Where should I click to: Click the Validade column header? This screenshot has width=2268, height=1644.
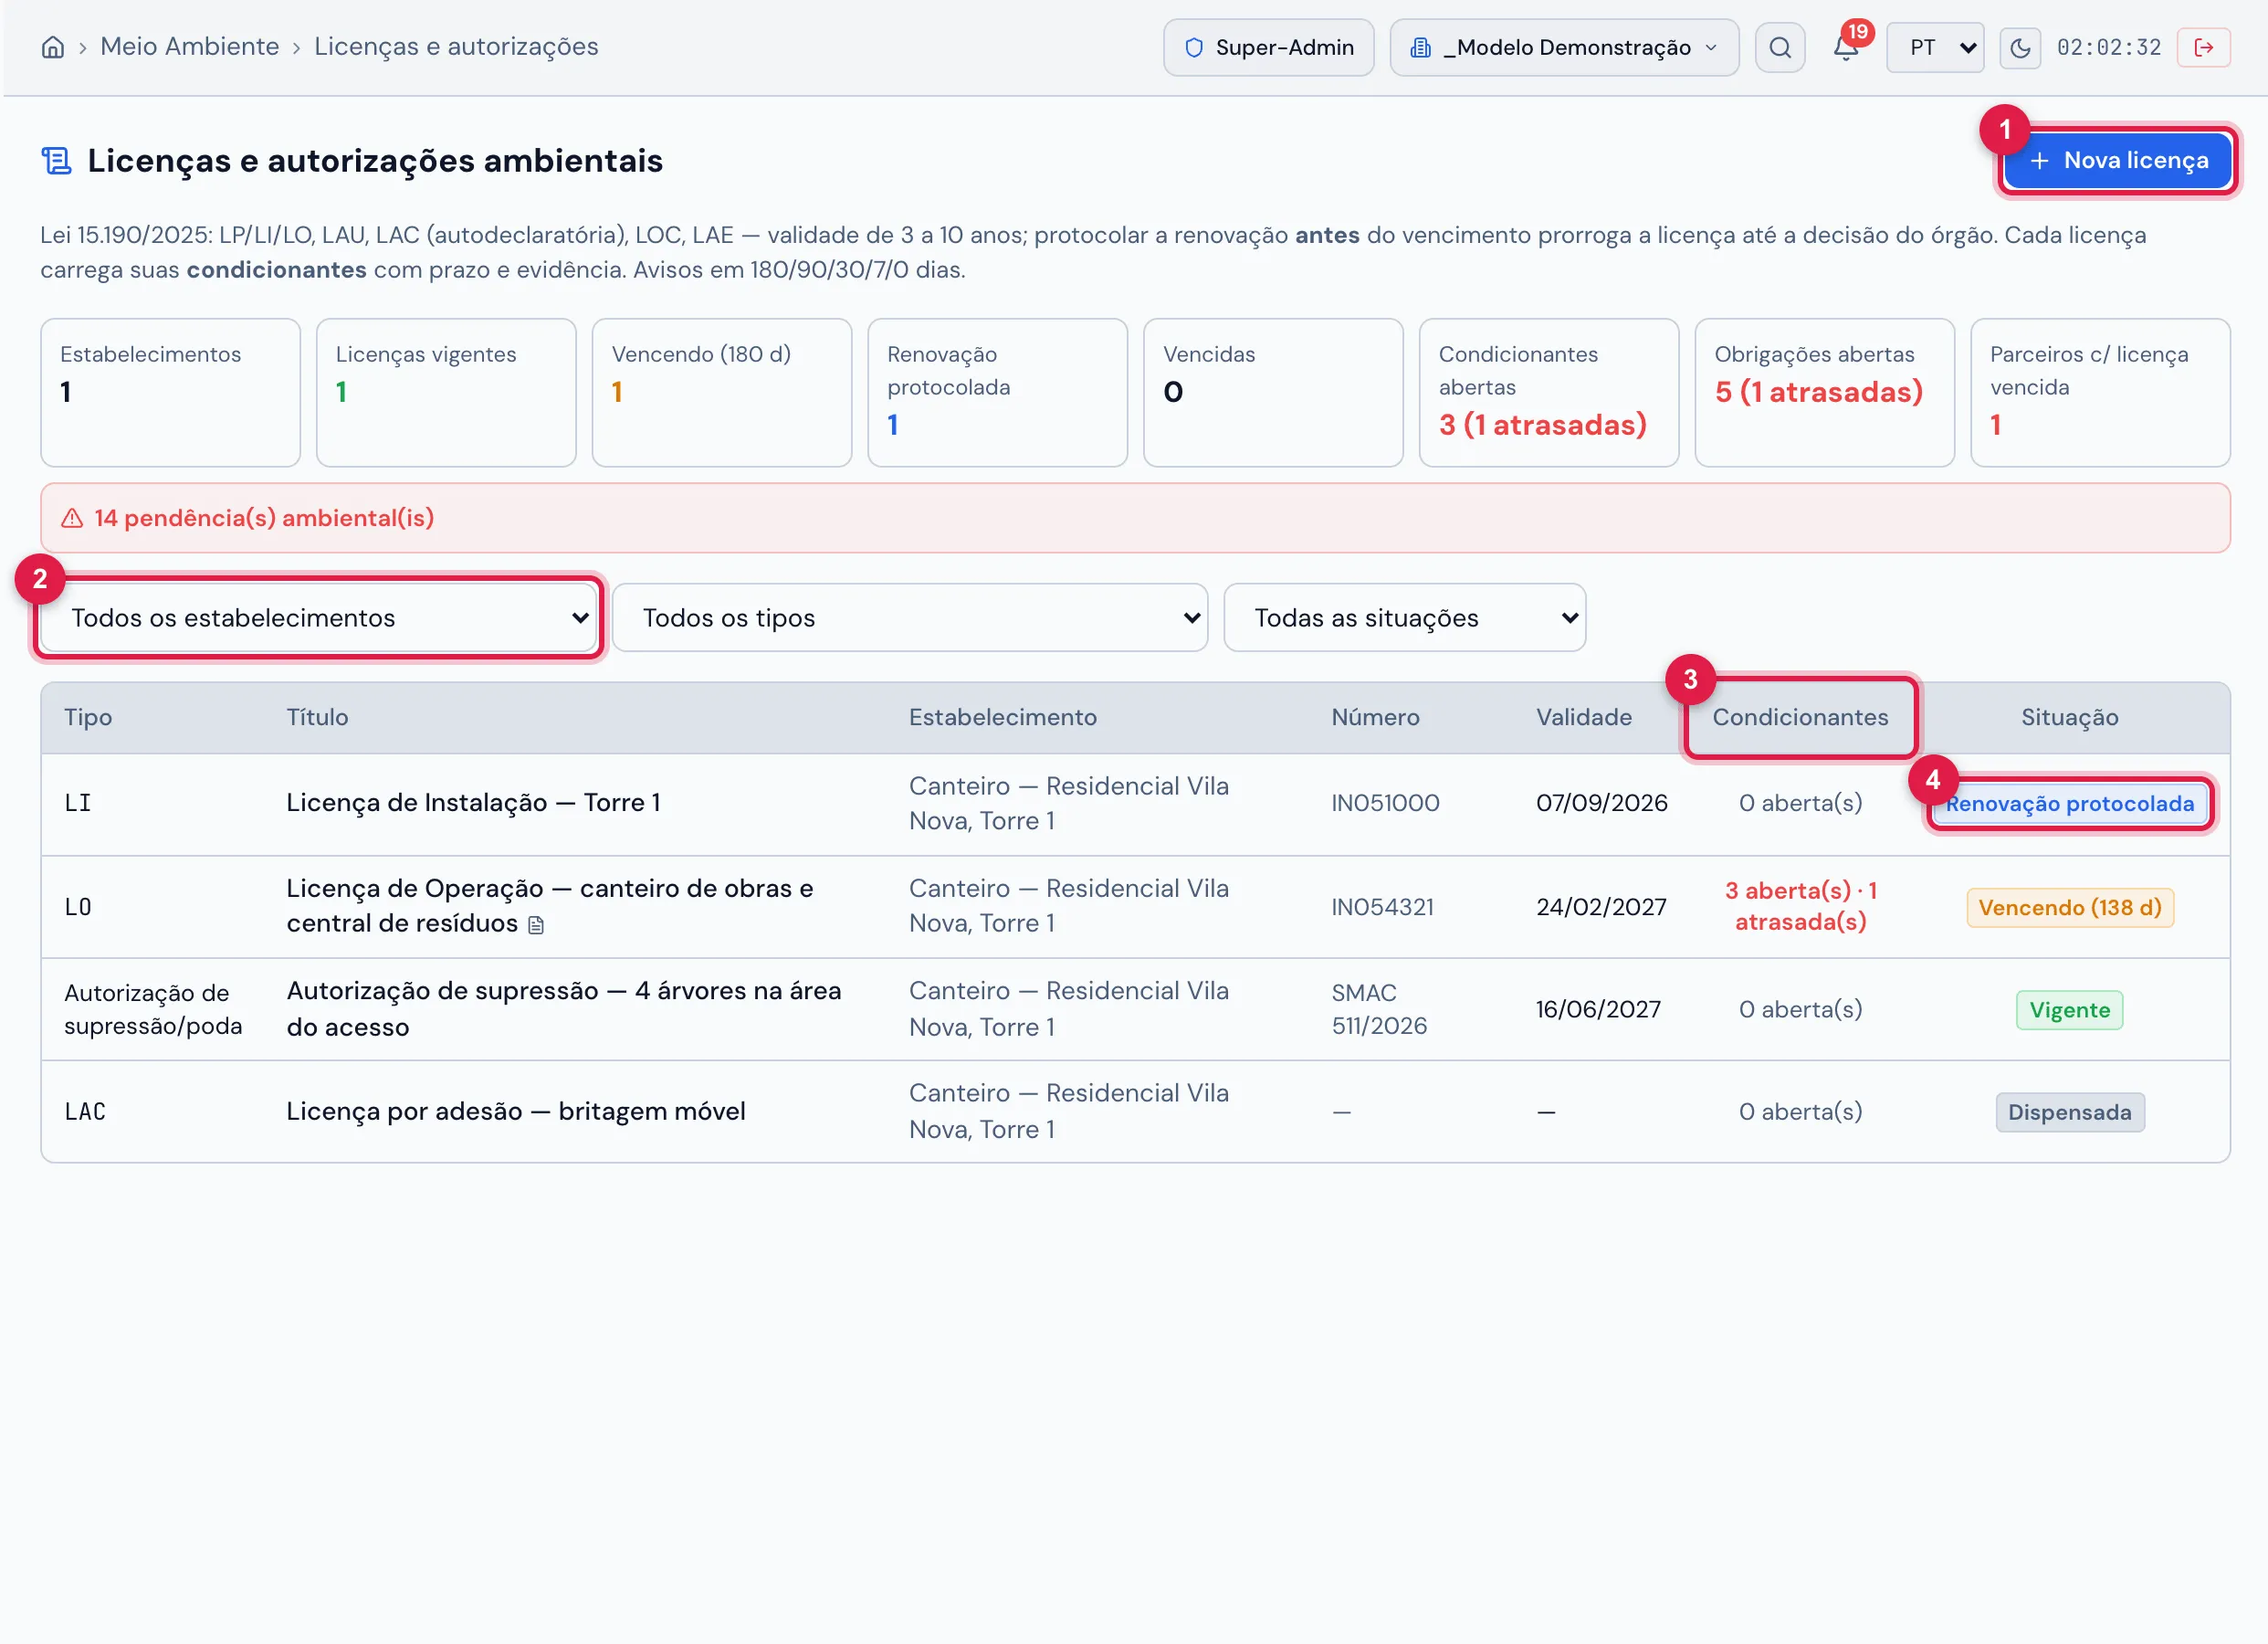pos(1583,718)
